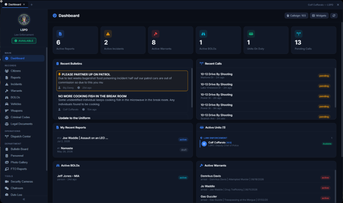343x203 pixels.
Task: Open the Update to the Uniform bulletin
Action: [122, 117]
